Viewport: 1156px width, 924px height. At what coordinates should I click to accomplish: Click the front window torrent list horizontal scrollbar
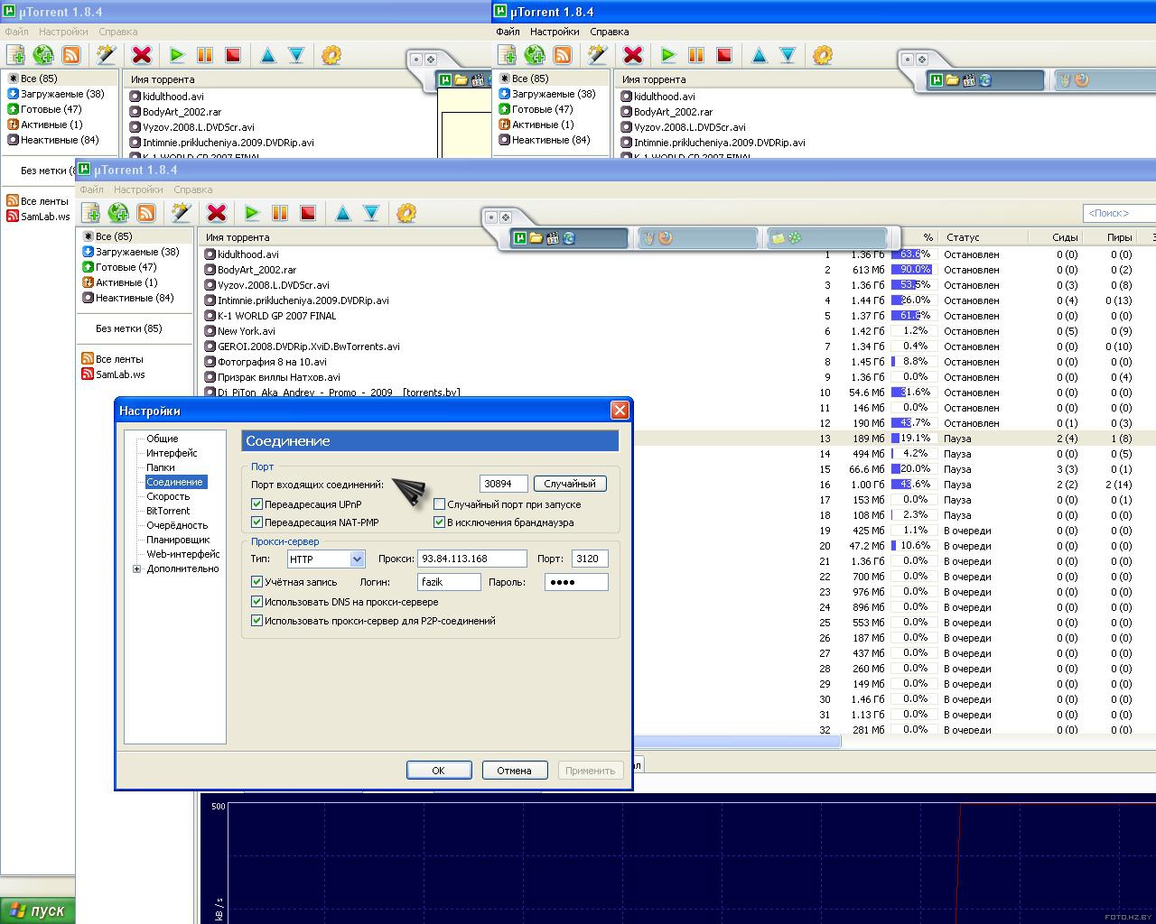[736, 741]
